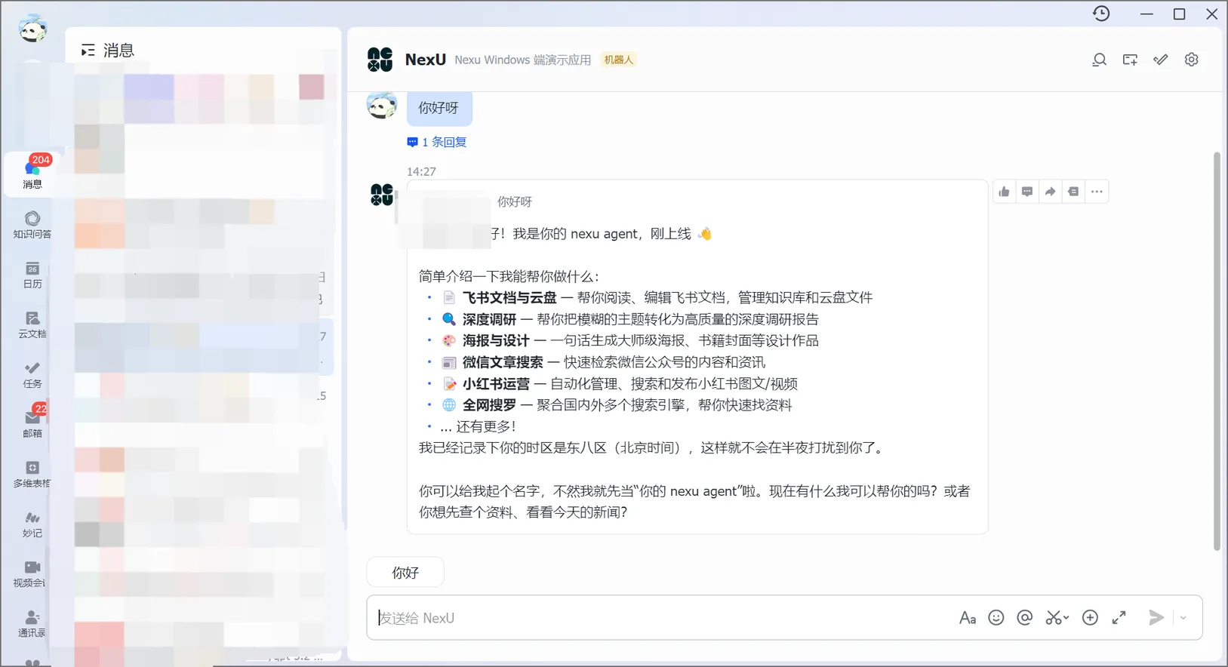Open NexU chat settings gear
This screenshot has height=667, width=1228.
coord(1191,60)
